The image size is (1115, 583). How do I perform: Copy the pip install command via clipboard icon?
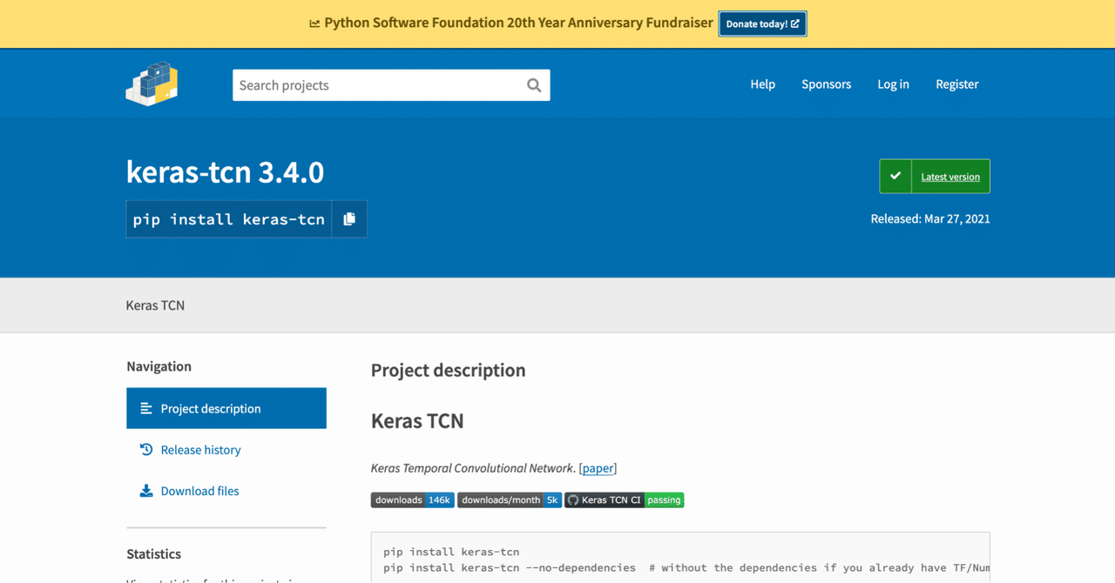[x=349, y=218]
